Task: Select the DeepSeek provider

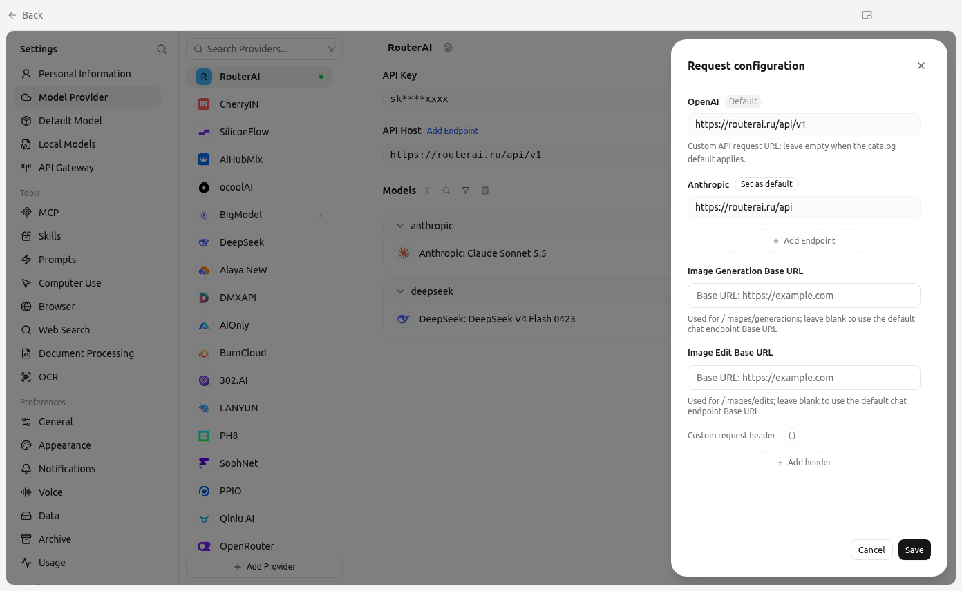Action: click(x=259, y=242)
